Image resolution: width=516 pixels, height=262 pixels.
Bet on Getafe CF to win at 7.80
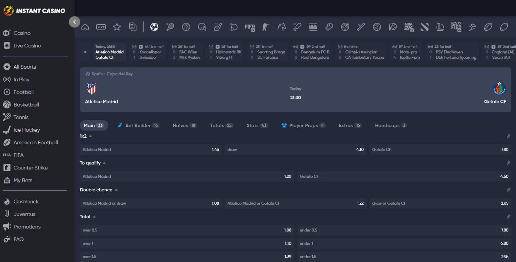[x=440, y=150]
